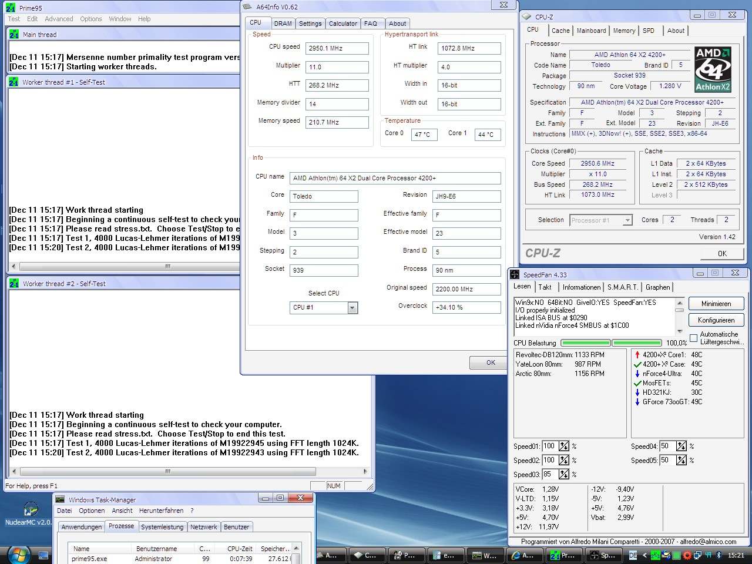The width and height of the screenshot is (752, 564).
Task: Click the DE language indicator in tray
Action: pos(633,555)
